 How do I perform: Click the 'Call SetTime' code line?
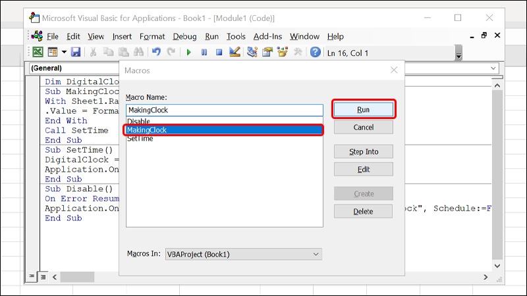[x=76, y=130]
